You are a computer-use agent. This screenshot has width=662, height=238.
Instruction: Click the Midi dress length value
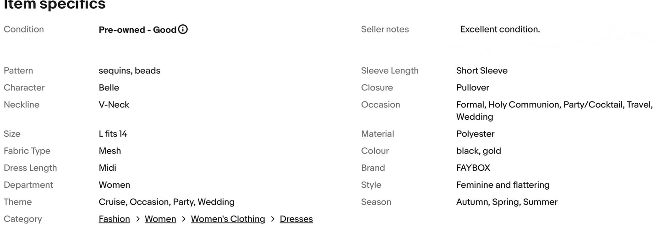(107, 168)
